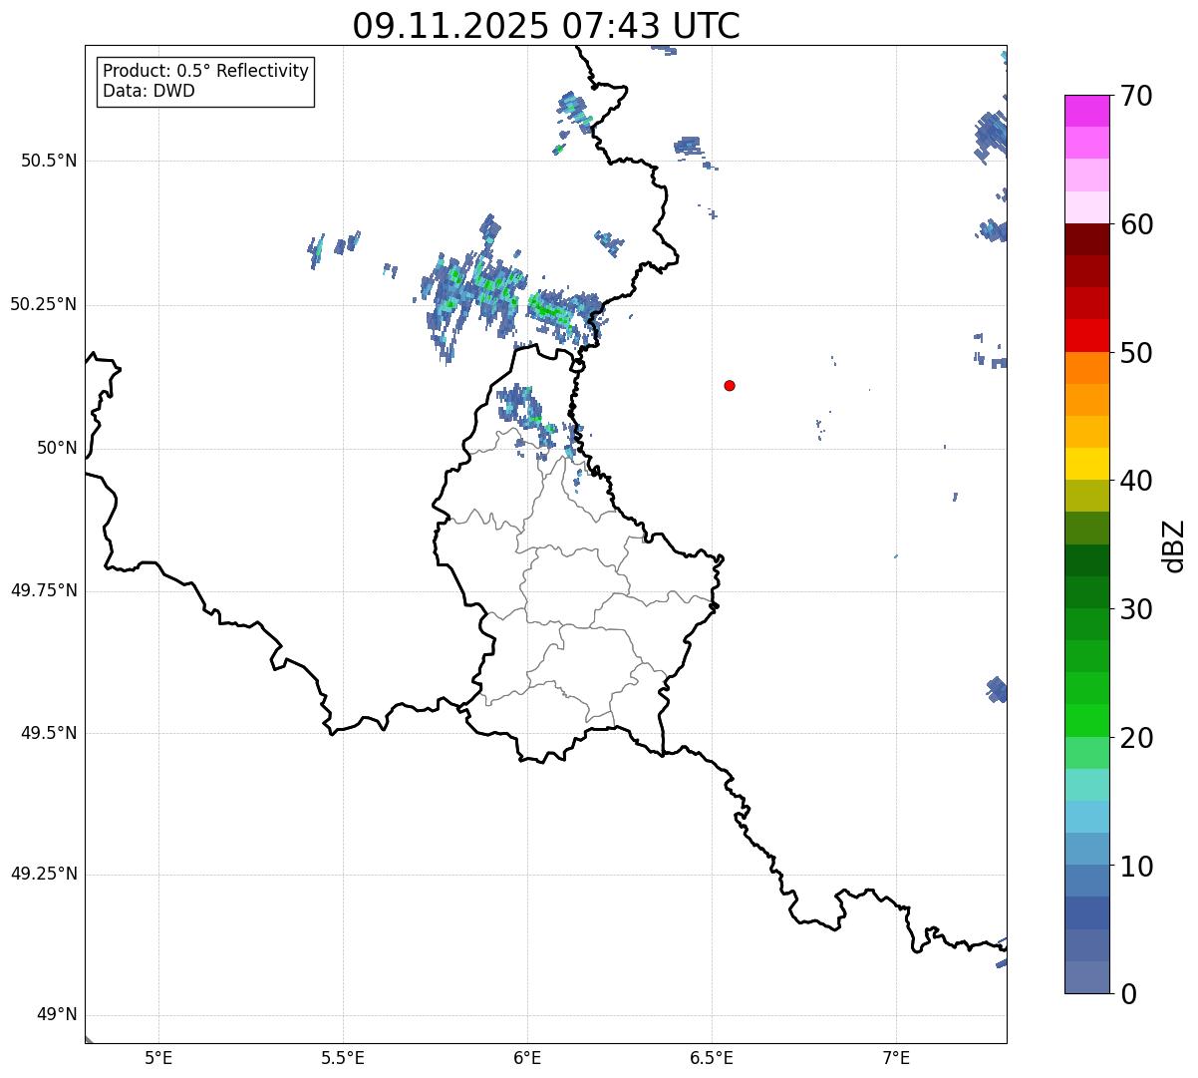Viewport: 1198px width, 1078px height.
Task: Click the magenta top colorbar segment
Action: click(x=1086, y=111)
